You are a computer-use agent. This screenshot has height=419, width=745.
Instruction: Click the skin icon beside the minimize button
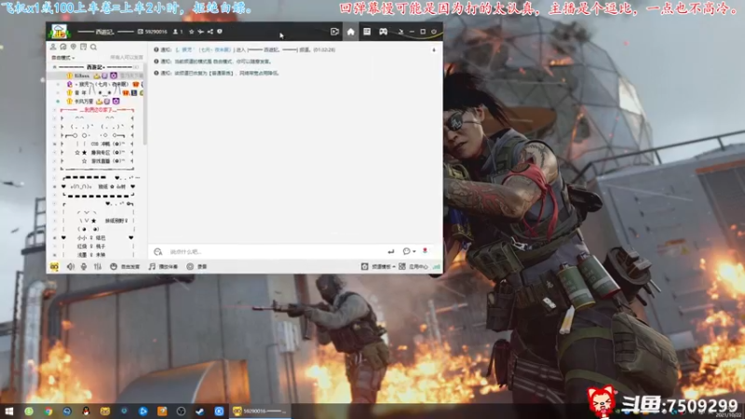click(400, 32)
